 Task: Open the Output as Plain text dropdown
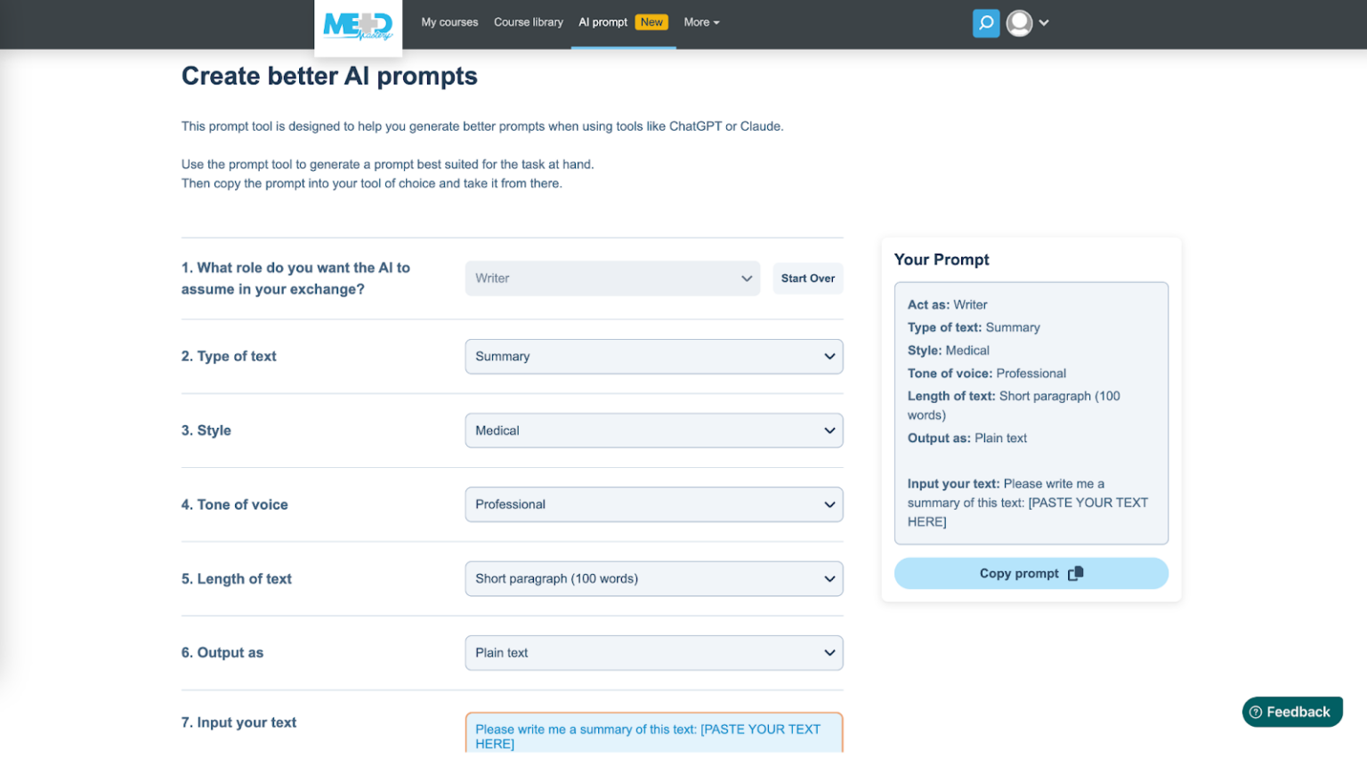pyautogui.click(x=653, y=653)
